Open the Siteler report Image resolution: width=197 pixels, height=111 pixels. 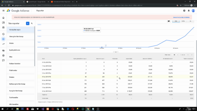point(21,43)
